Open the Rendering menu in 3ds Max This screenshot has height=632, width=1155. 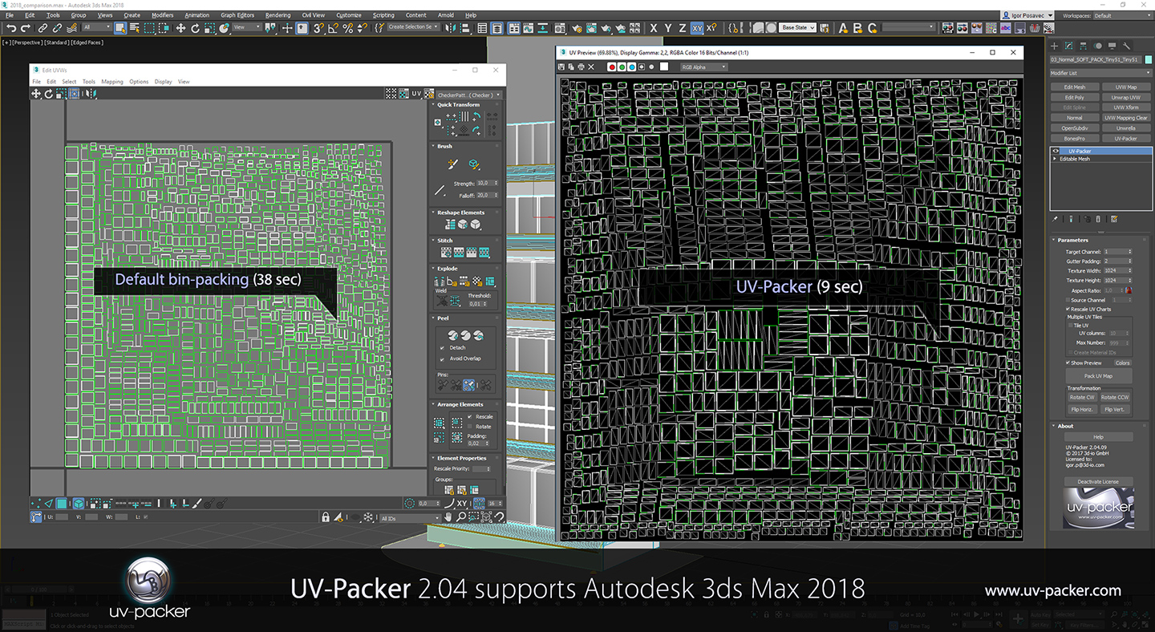point(278,15)
